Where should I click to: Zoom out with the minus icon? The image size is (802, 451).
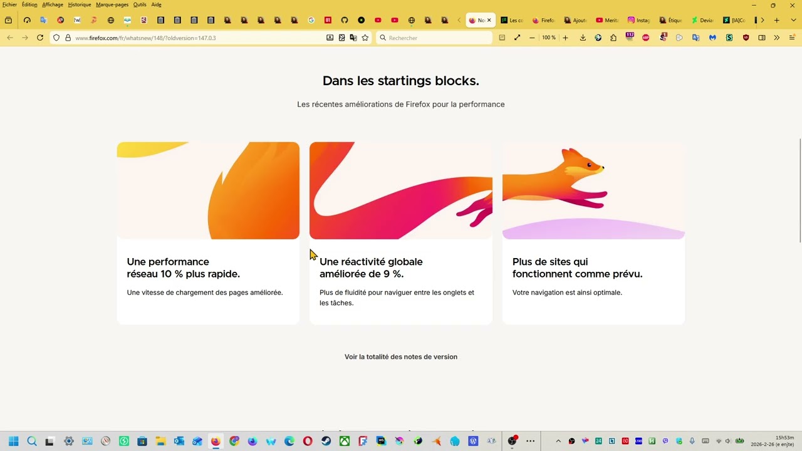pos(532,38)
